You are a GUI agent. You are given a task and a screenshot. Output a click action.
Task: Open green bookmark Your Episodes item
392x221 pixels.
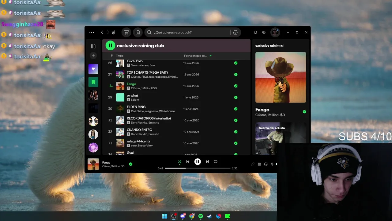(93, 82)
